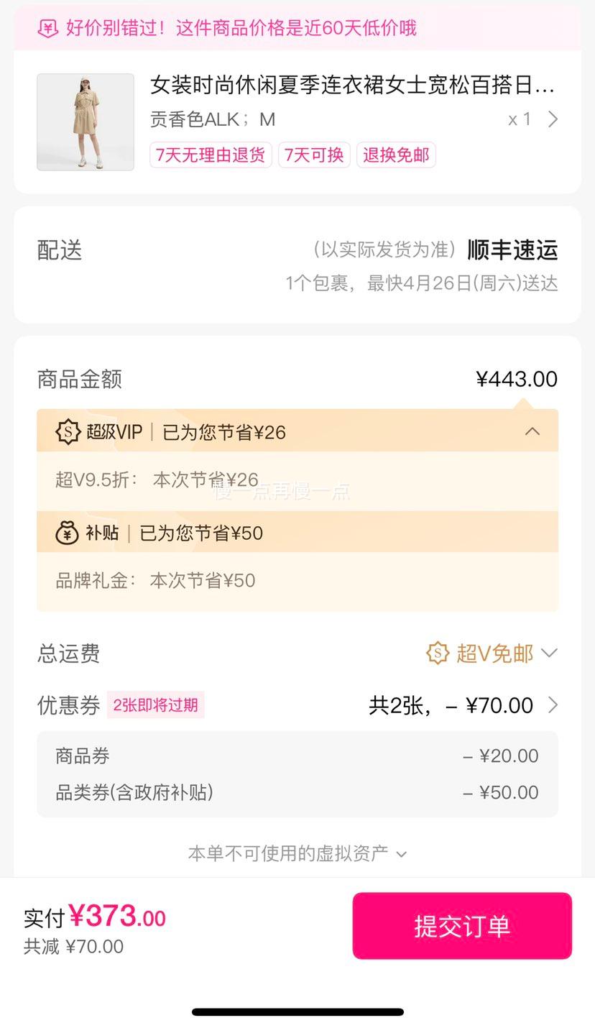Open product details chevron beside x 1
Viewport: 595px width, 1028px height.
(553, 119)
